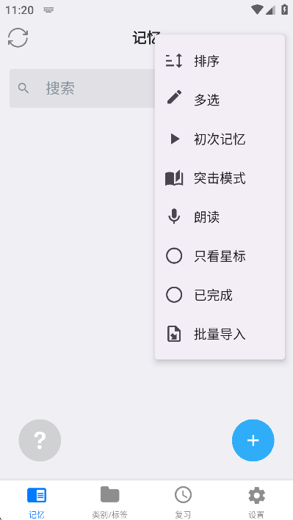Toggle the 只看星标 radio circle
The width and height of the screenshot is (293, 520).
(174, 256)
